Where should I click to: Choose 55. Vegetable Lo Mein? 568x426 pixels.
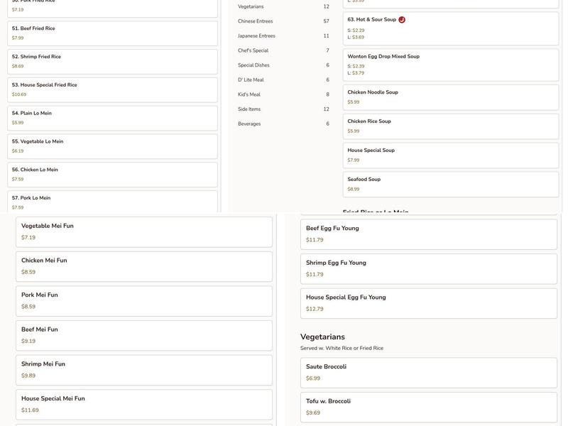pos(112,146)
